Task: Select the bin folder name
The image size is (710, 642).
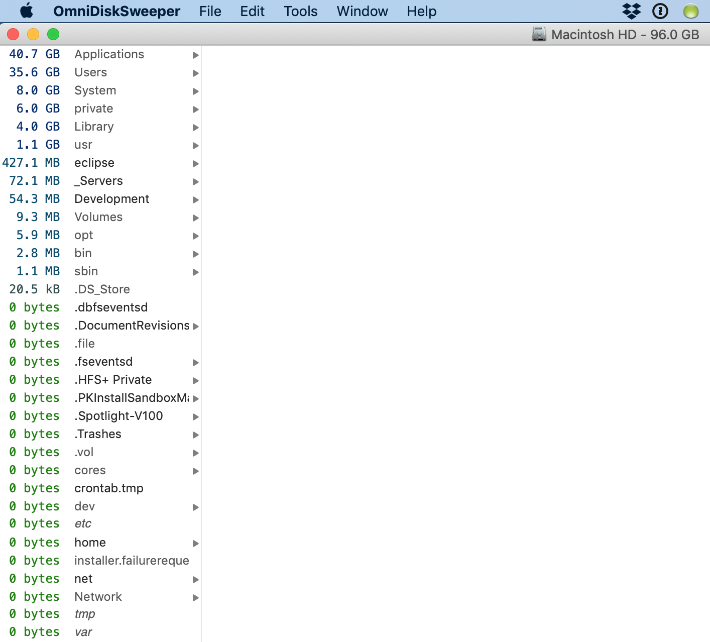Action: click(83, 253)
